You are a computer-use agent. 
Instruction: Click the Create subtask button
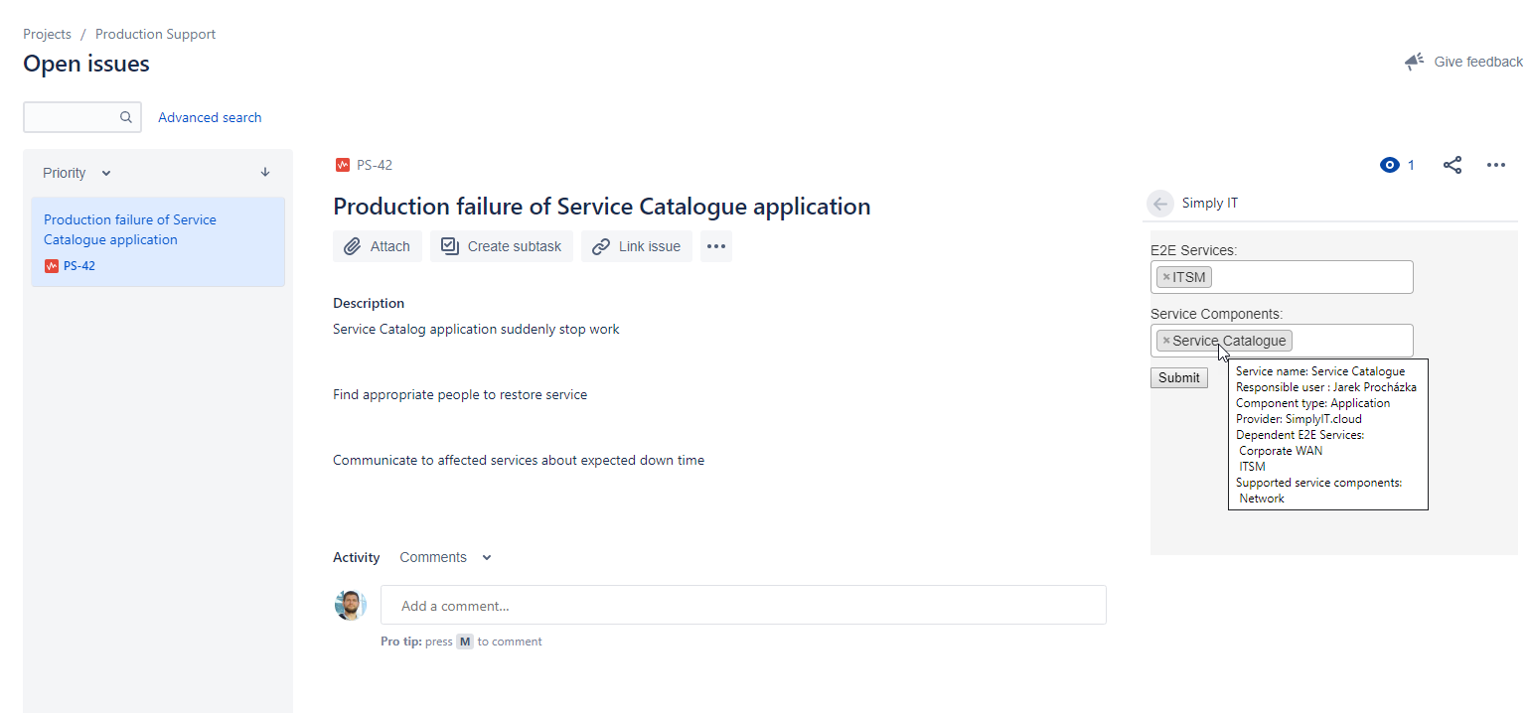pos(502,246)
